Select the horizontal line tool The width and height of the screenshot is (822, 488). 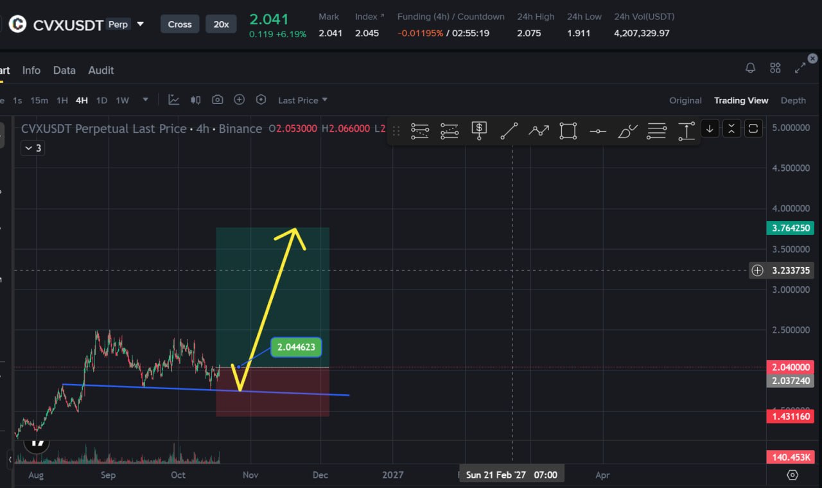click(598, 131)
